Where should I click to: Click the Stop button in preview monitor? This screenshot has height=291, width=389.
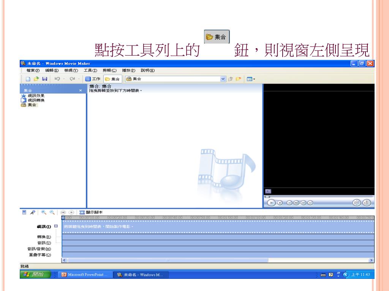point(280,203)
